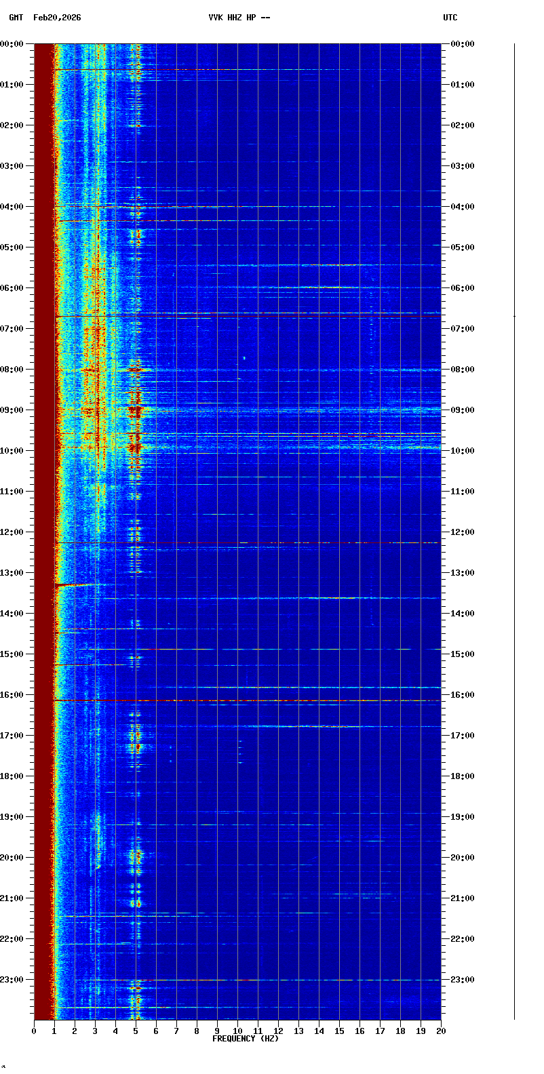The height and width of the screenshot is (1074, 544).
Task: Click the 15 Hz frequency tick label
Action: click(x=339, y=1031)
